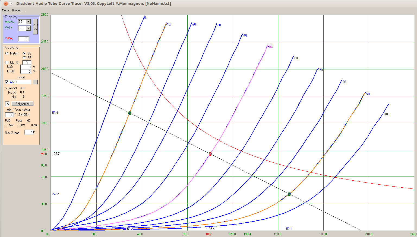Click the 105.7 label on the graph
Image resolution: width=417 pixels, height=237 pixels.
coord(56,153)
